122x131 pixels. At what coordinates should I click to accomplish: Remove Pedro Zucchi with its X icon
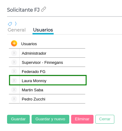(x=14, y=99)
